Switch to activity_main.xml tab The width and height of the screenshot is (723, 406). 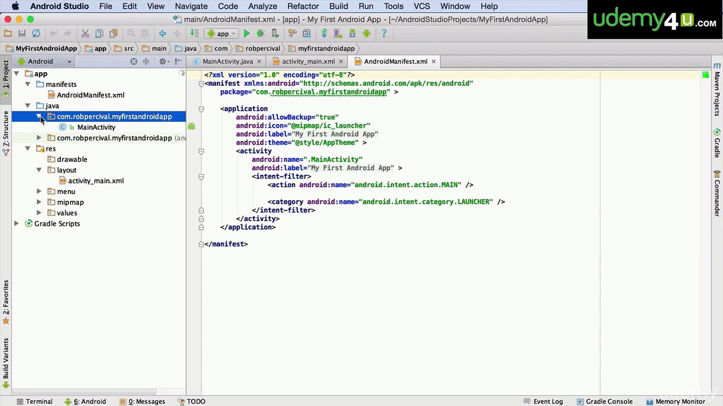[308, 61]
